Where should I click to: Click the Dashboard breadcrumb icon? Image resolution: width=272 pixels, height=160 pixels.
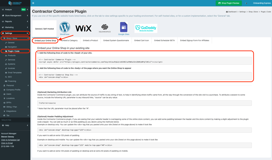click(227, 12)
